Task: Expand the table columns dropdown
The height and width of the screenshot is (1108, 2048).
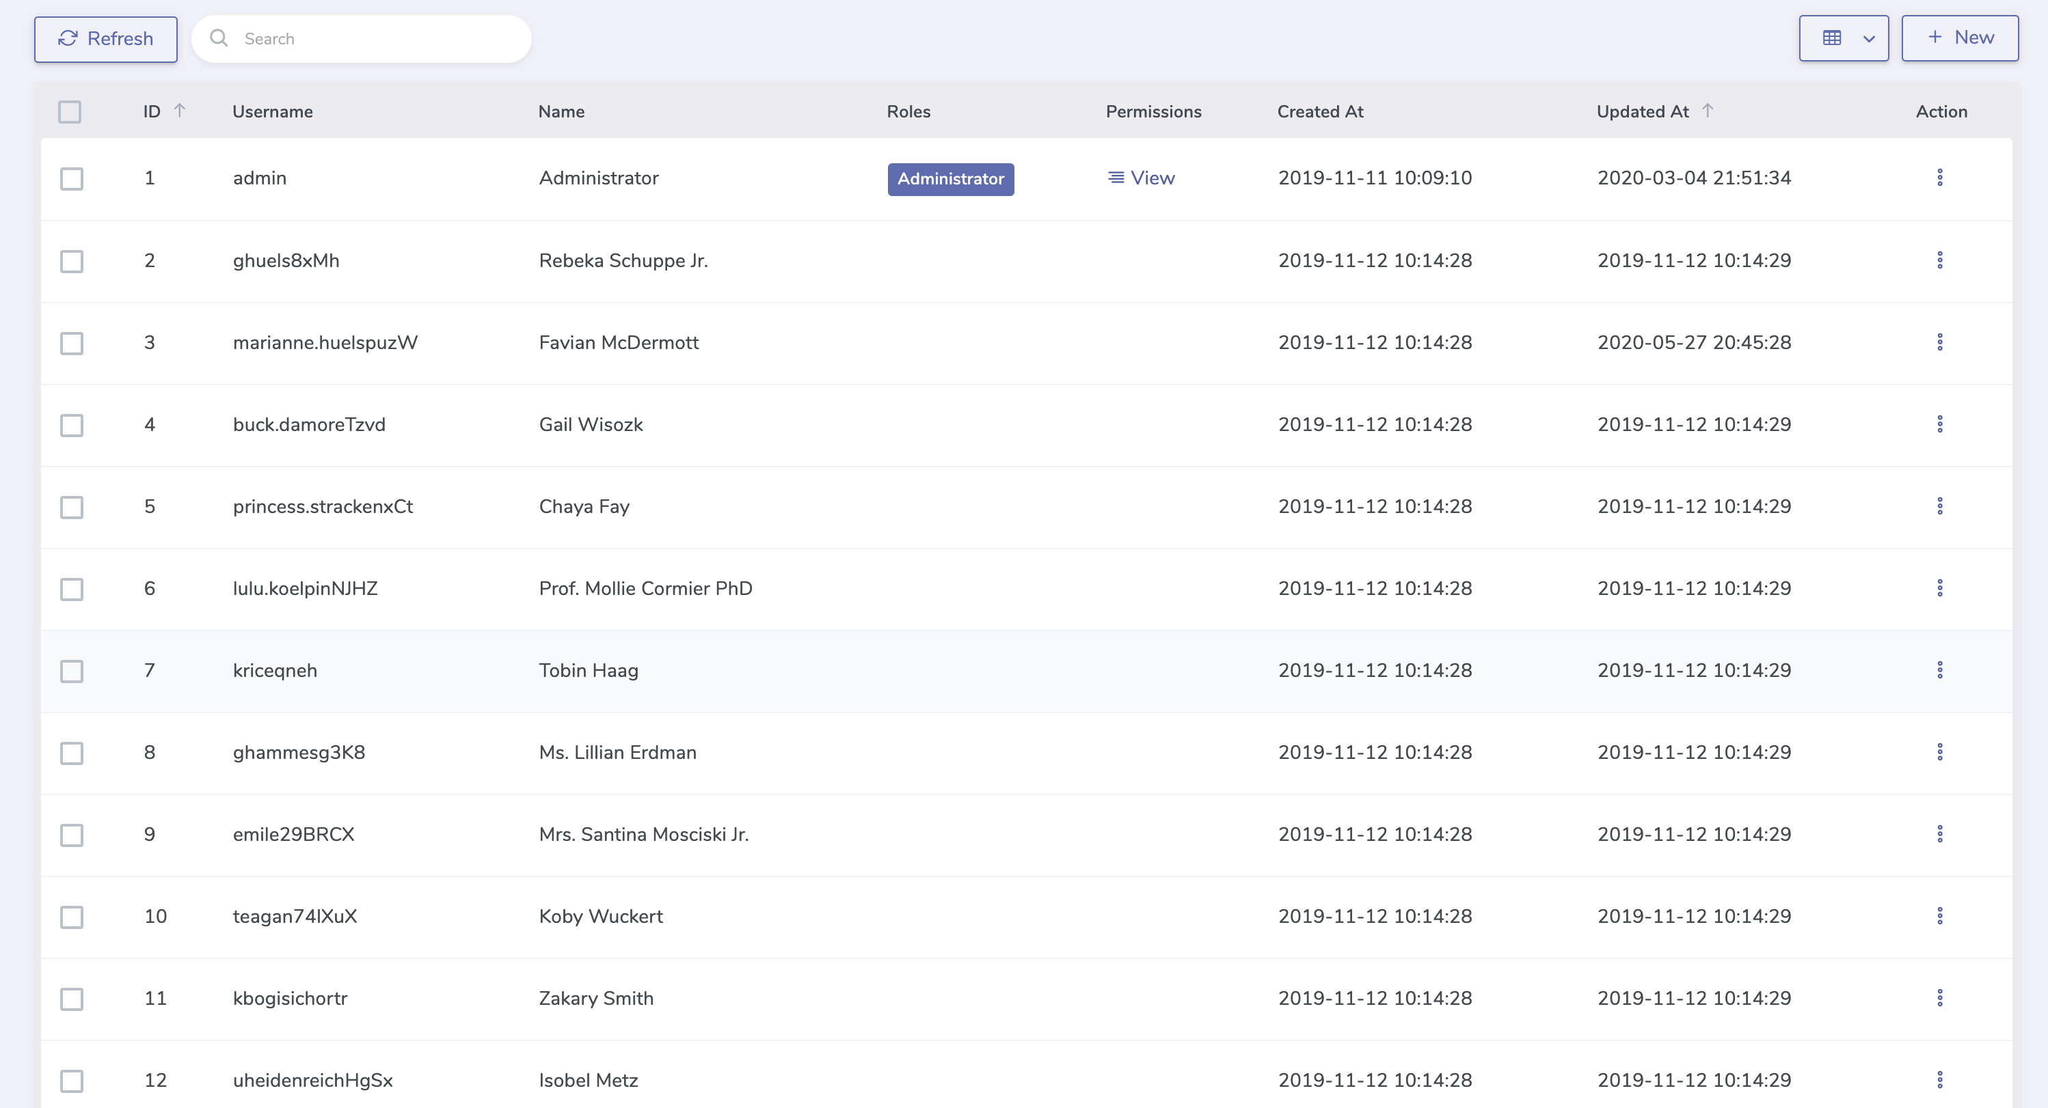Action: (1844, 38)
